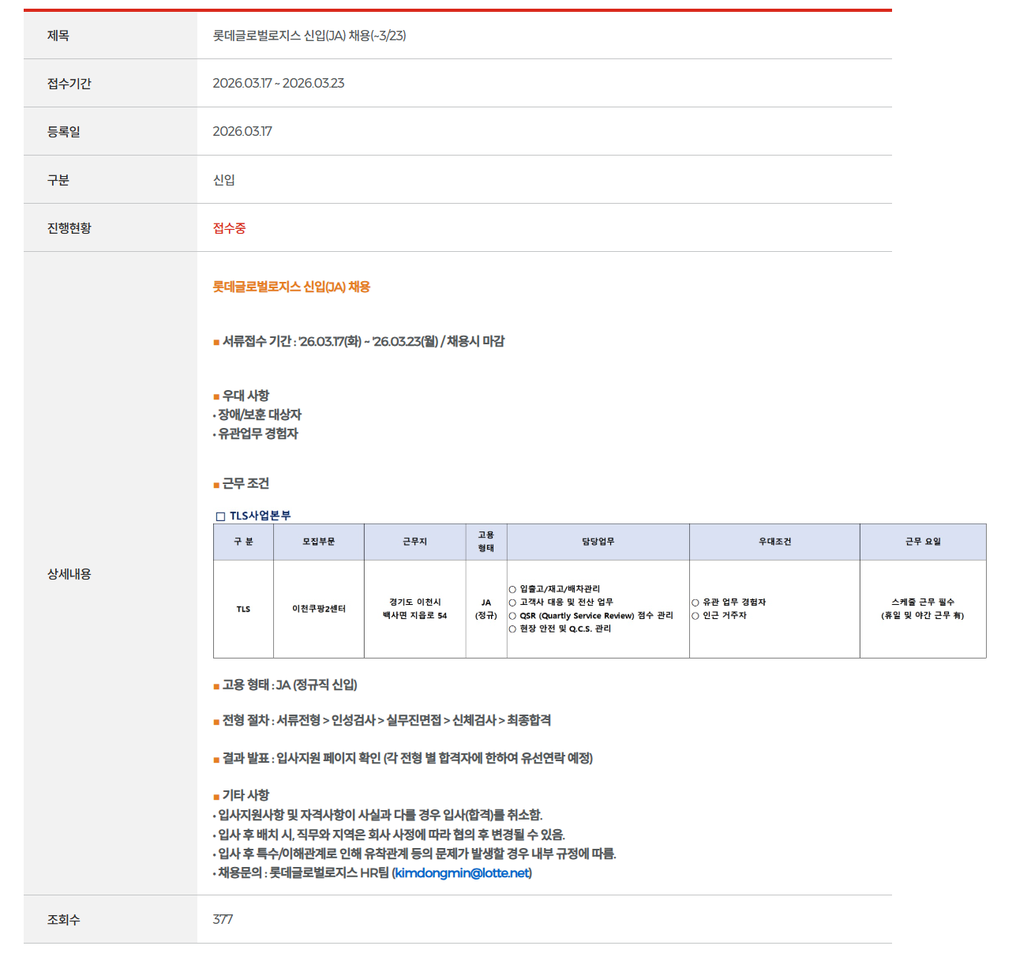This screenshot has width=1016, height=957.
Task: Click the '전형 절차' process line
Action: 382,720
